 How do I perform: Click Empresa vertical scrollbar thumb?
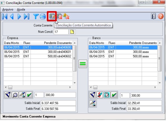tap(75, 58)
